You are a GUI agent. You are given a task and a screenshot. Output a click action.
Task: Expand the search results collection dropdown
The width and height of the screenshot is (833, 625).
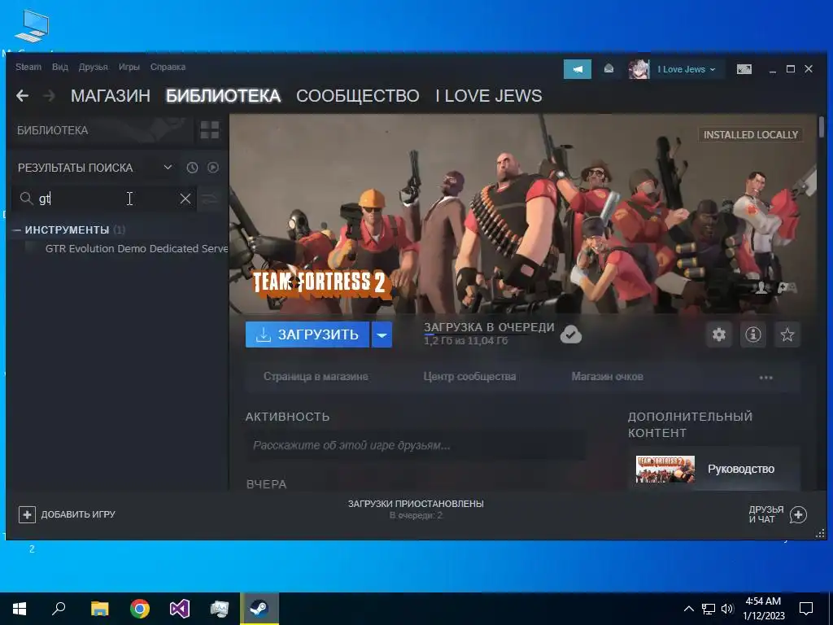pyautogui.click(x=168, y=168)
